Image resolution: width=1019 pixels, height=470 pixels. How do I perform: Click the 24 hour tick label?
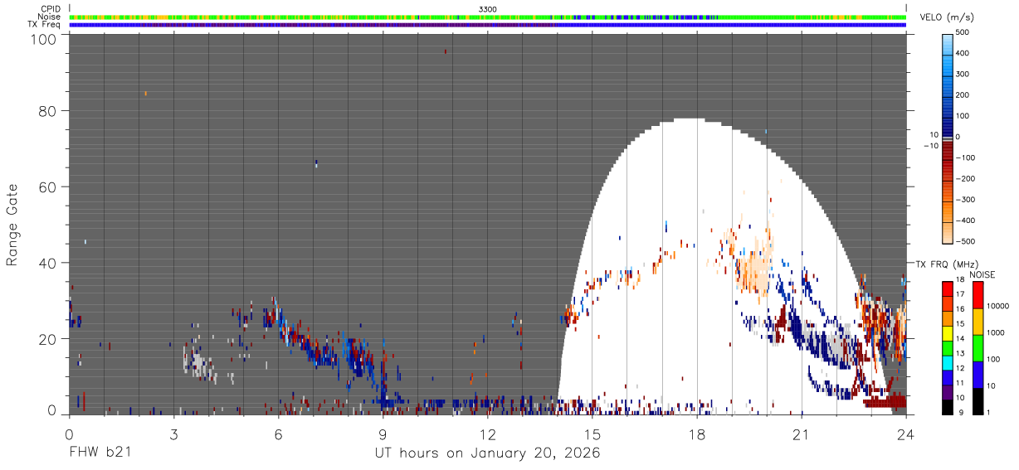pos(905,434)
